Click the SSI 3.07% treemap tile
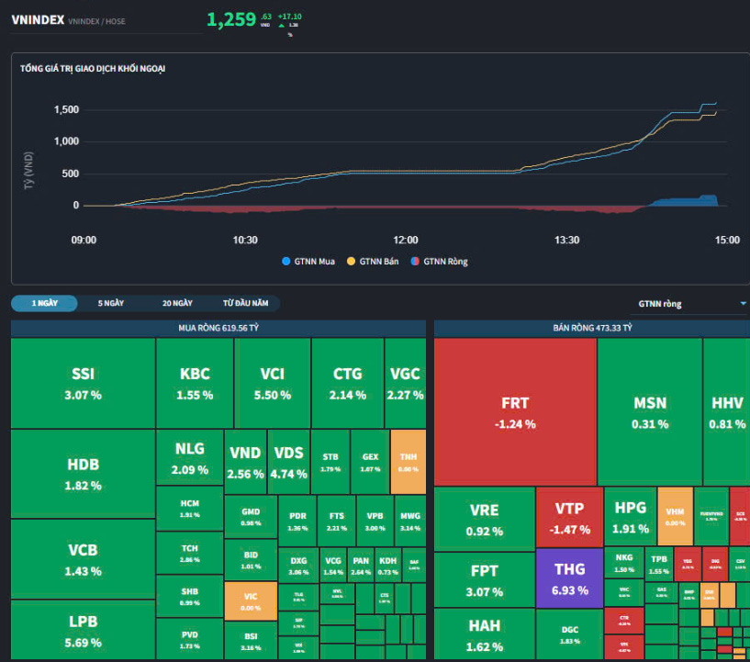Screen dimensions: 750x662 coord(83,383)
